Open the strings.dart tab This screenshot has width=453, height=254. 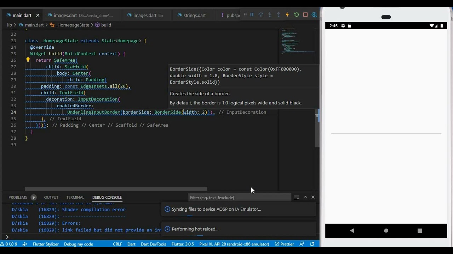pyautogui.click(x=194, y=15)
